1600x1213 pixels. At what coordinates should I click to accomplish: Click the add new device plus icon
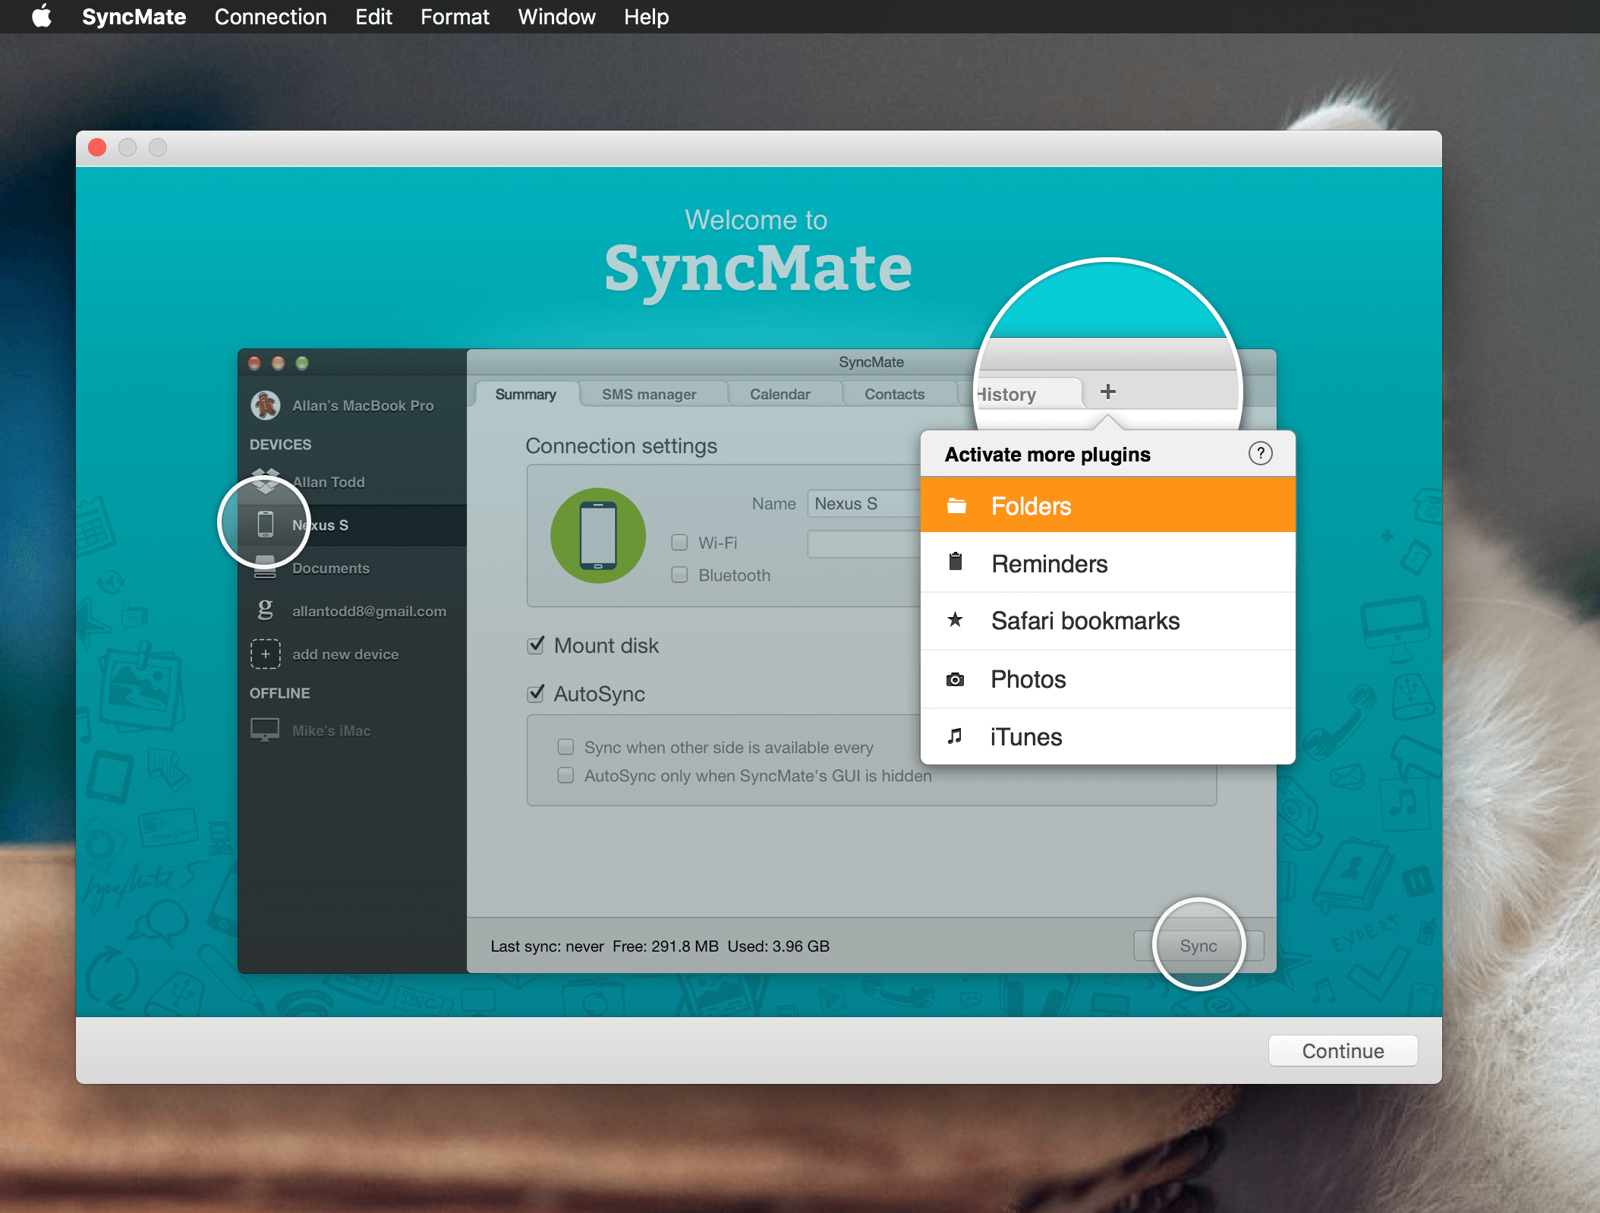tap(266, 654)
